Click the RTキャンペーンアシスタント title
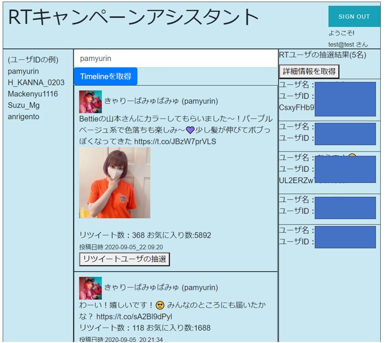Screen dimensions: 385x343 coord(133,17)
